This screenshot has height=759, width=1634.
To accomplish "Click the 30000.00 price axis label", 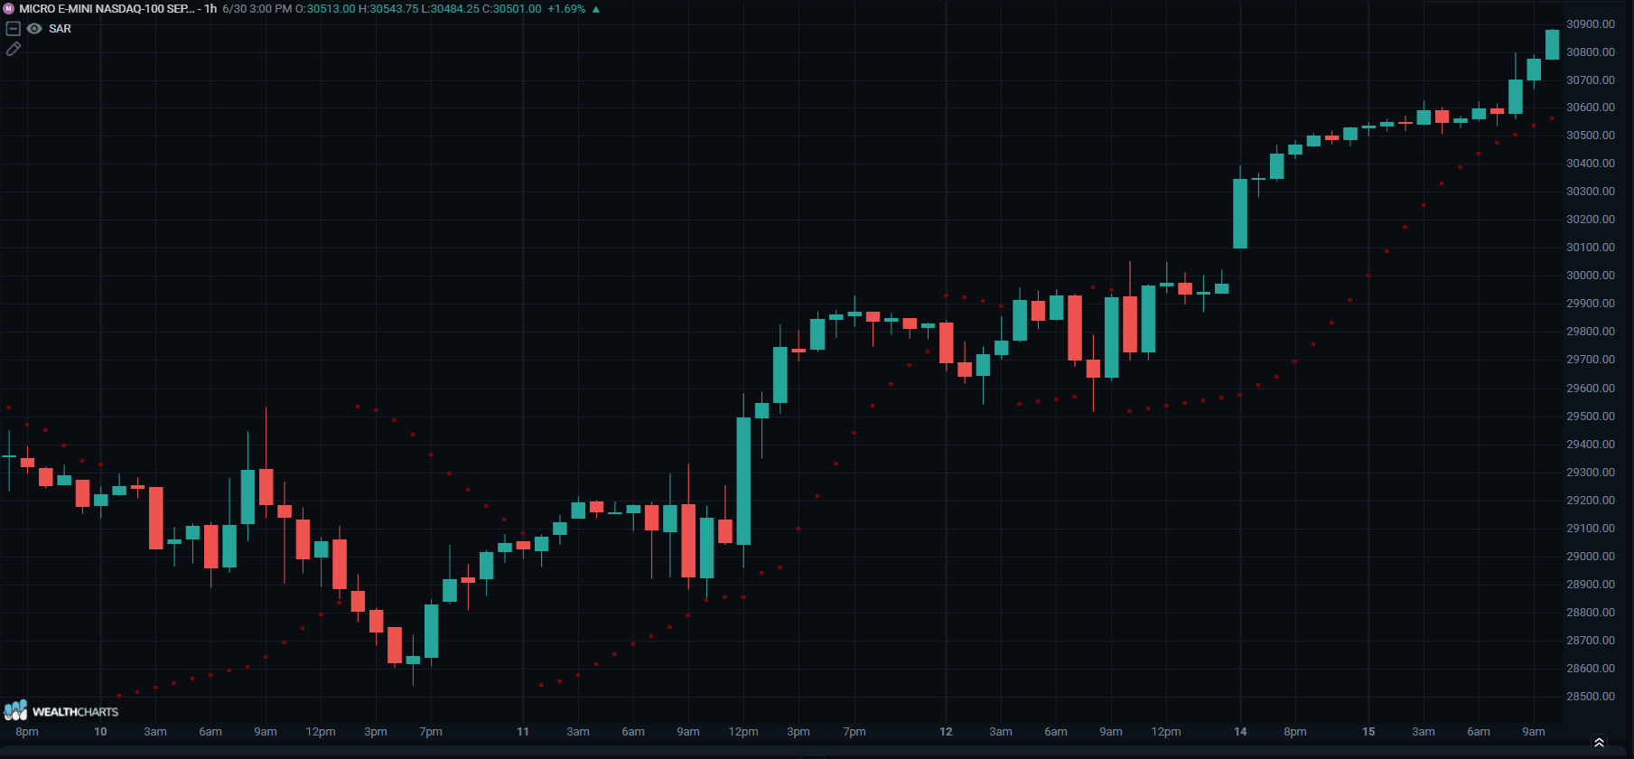I will pos(1591,276).
